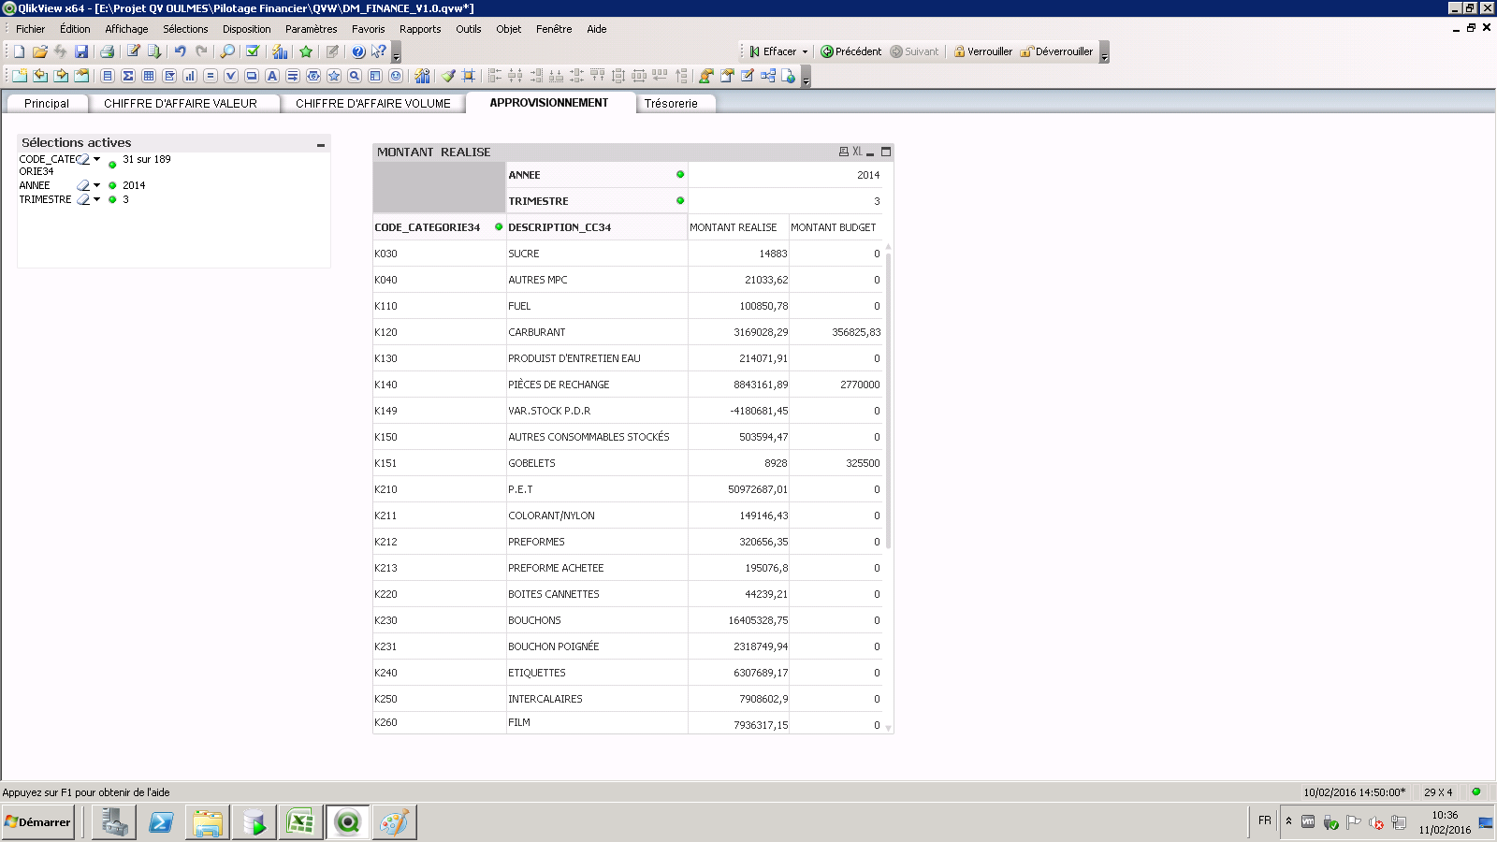Switch to the Trésorerie tab
The height and width of the screenshot is (842, 1497).
[671, 104]
